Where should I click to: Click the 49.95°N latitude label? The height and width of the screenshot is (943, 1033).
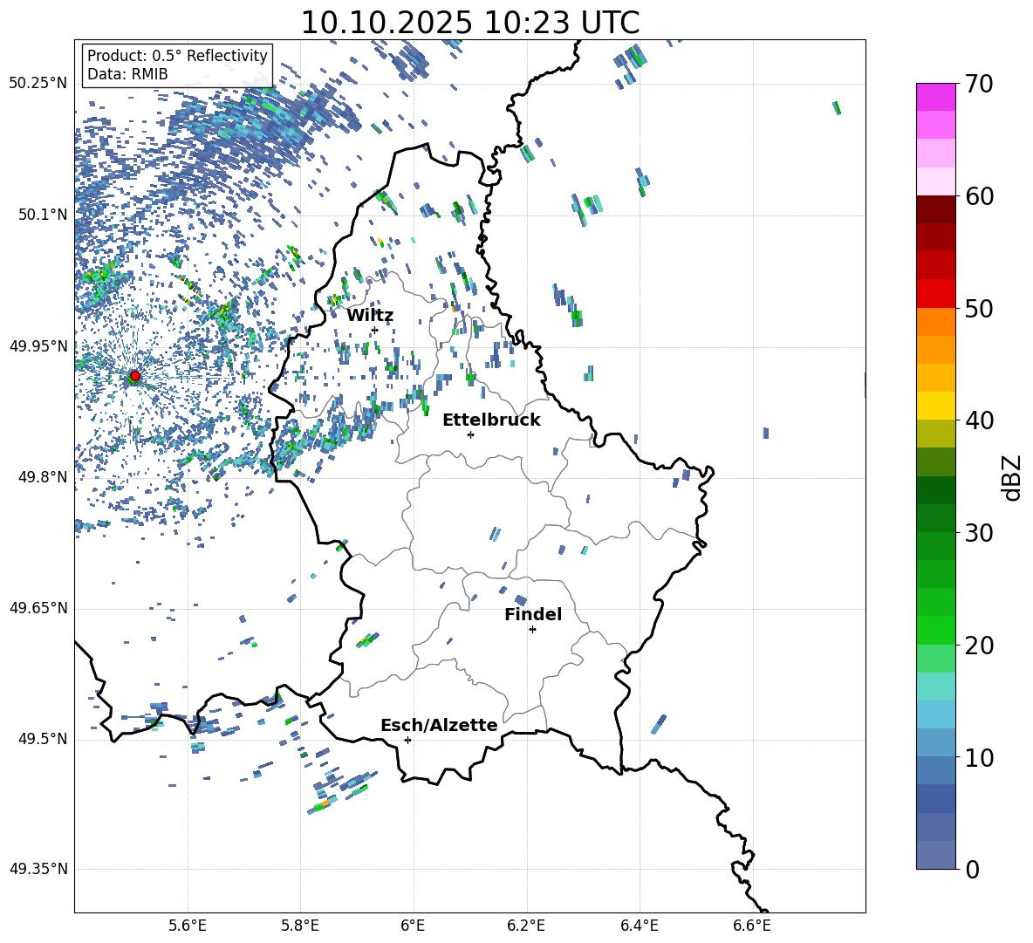click(x=38, y=346)
